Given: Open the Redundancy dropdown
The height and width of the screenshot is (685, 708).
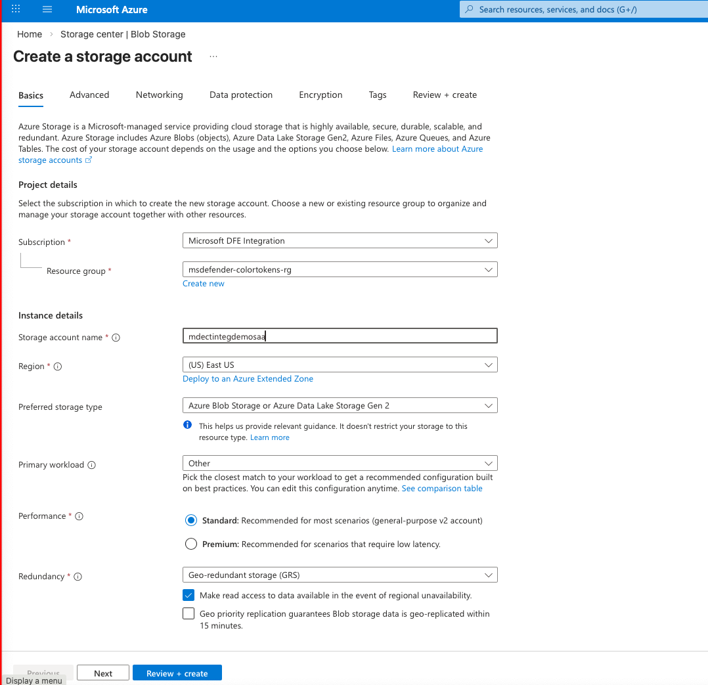Looking at the screenshot, I should pyautogui.click(x=340, y=575).
